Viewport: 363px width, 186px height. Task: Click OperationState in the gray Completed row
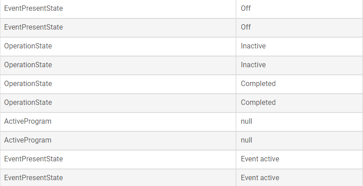[x=28, y=103]
